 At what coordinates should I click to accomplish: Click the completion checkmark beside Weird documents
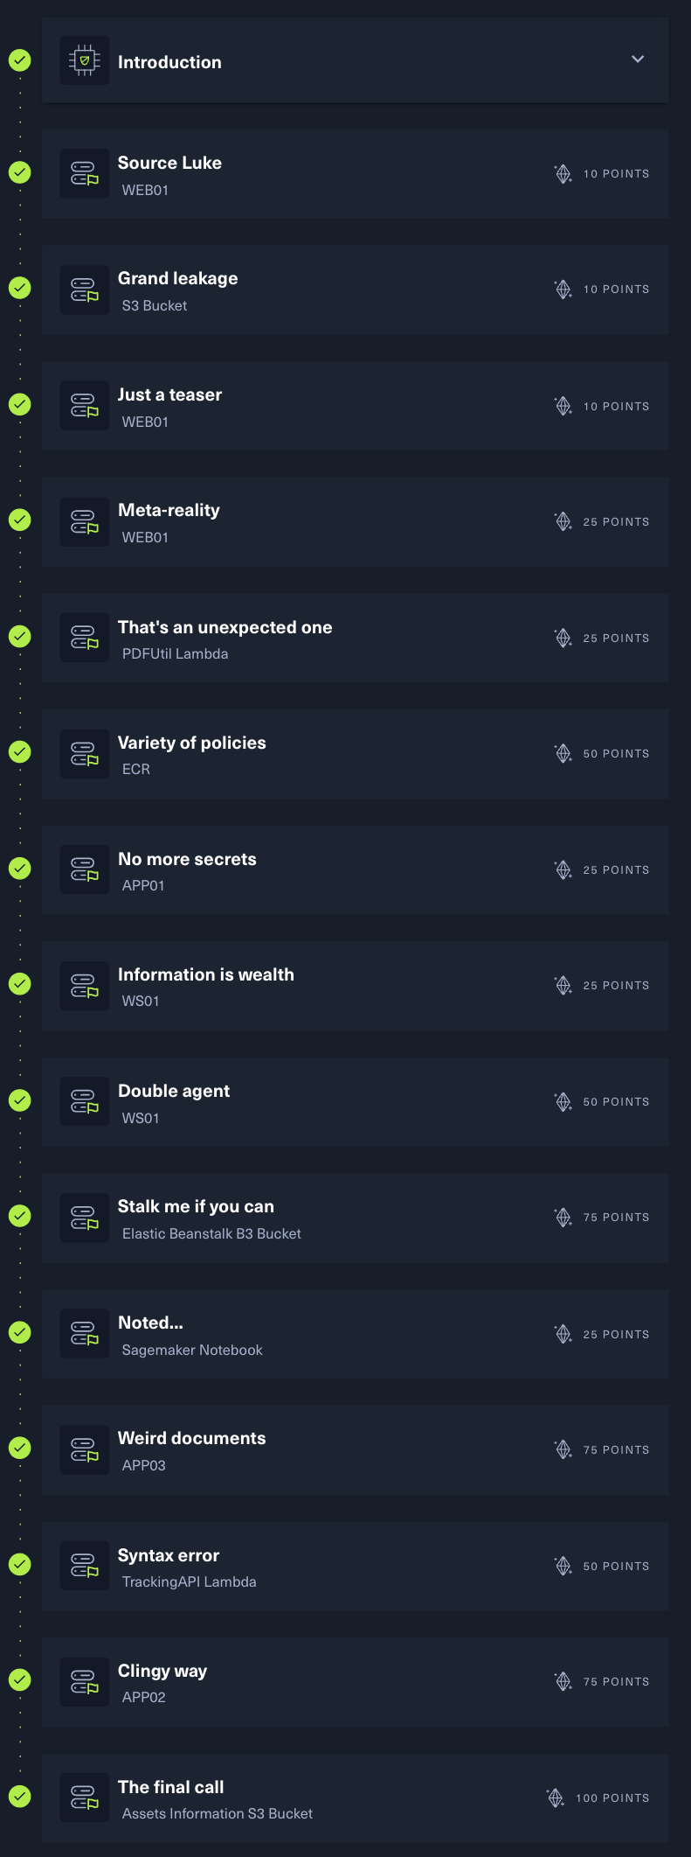tap(19, 1448)
